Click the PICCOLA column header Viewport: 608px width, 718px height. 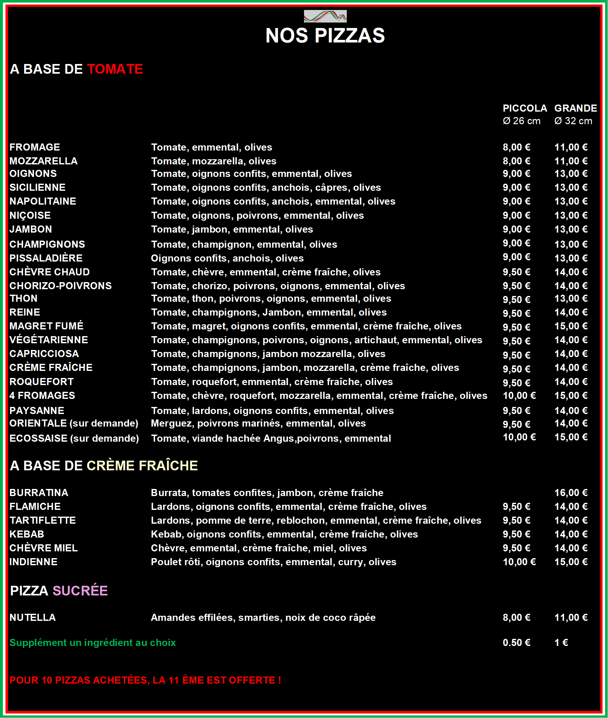(x=524, y=108)
